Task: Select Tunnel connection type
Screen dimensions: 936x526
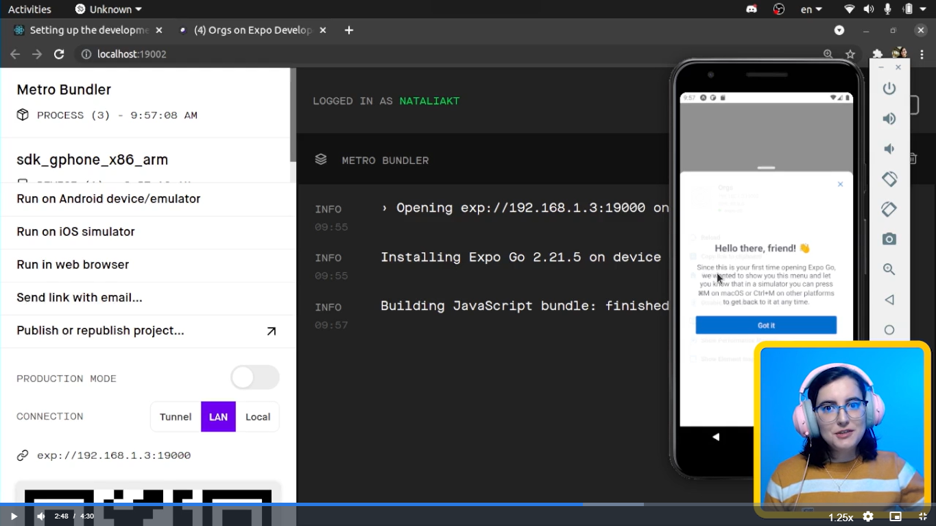Action: point(176,417)
